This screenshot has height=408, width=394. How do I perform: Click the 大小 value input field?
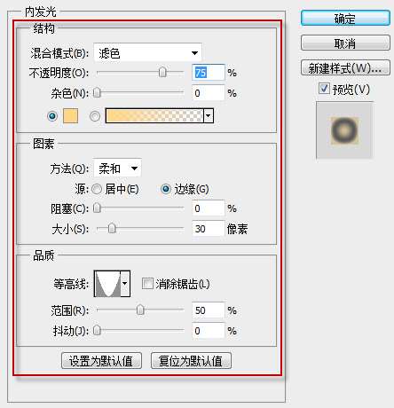pyautogui.click(x=208, y=229)
